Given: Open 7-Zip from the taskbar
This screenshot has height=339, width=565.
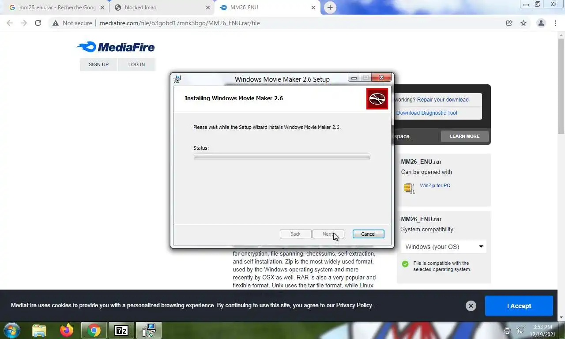Looking at the screenshot, I should tap(121, 330).
